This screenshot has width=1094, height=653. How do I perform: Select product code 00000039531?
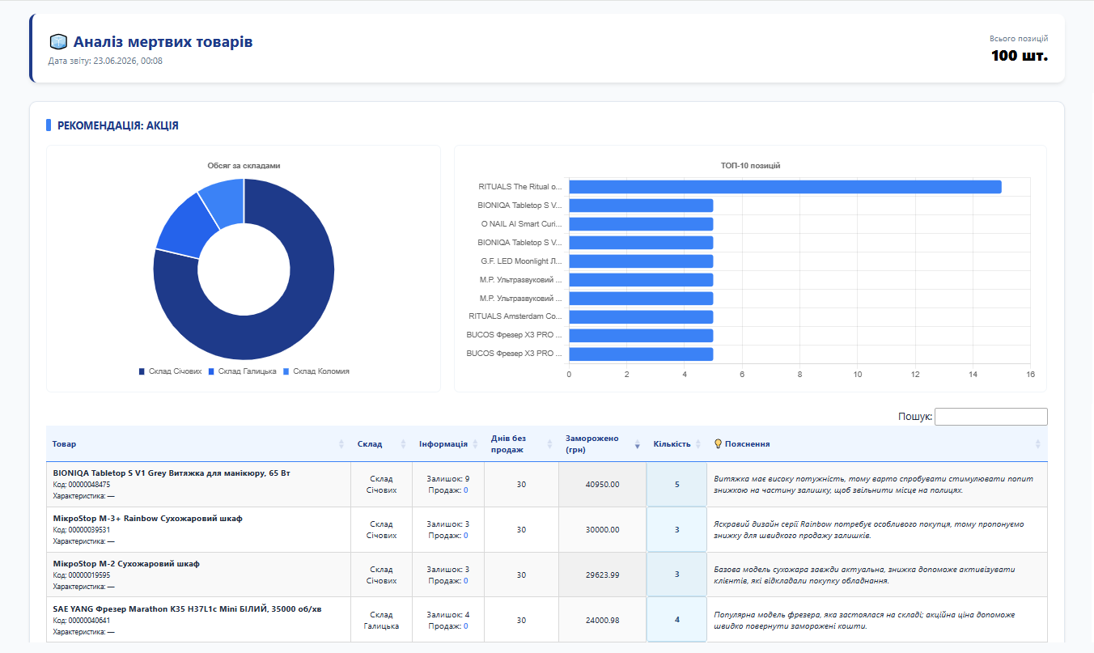coord(89,530)
